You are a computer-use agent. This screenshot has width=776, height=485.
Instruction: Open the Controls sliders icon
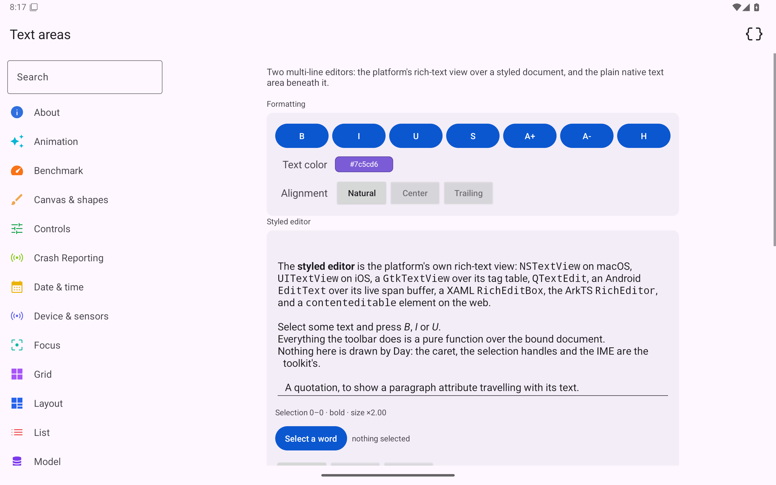tap(17, 229)
